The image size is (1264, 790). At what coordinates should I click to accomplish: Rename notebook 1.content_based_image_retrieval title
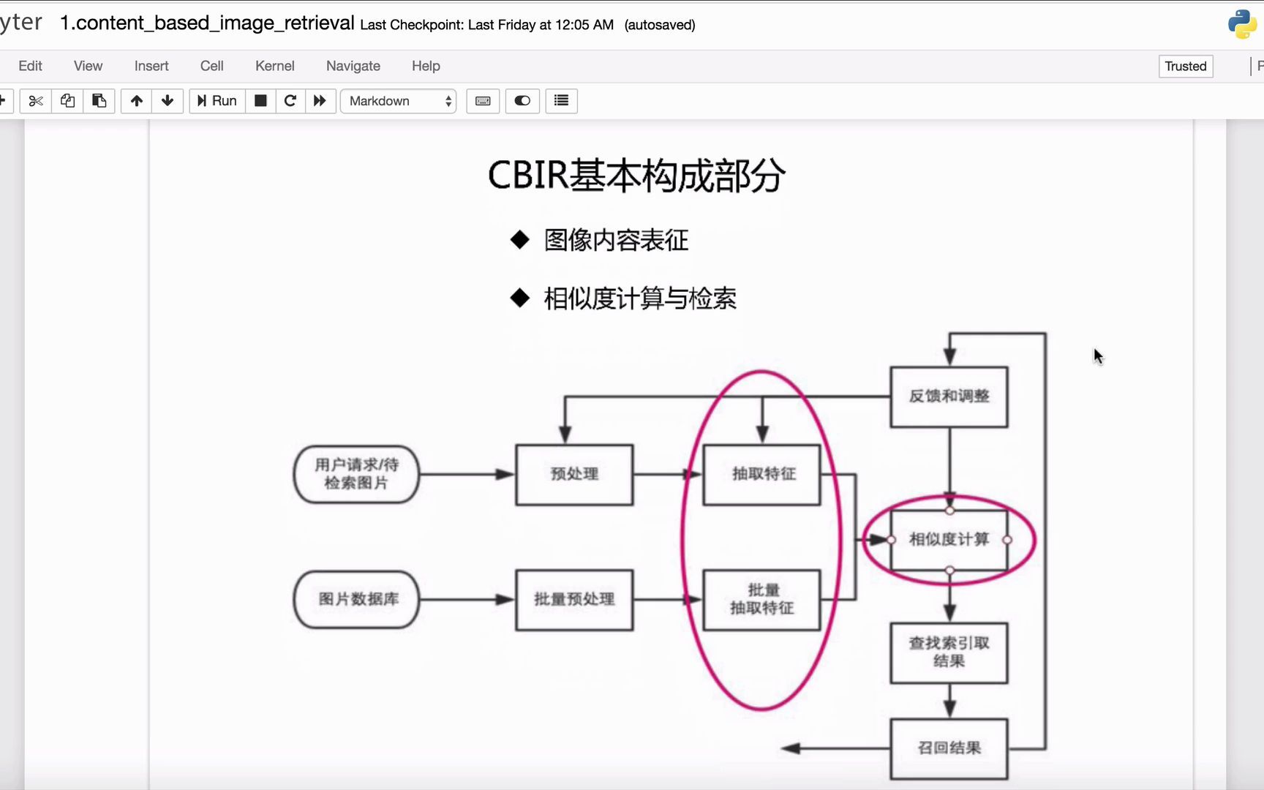207,23
